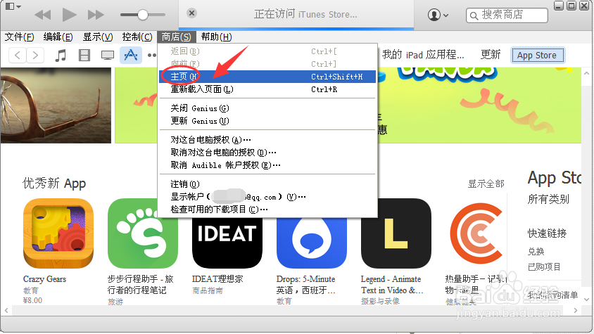Open the 控制(C) menu

(x=137, y=37)
